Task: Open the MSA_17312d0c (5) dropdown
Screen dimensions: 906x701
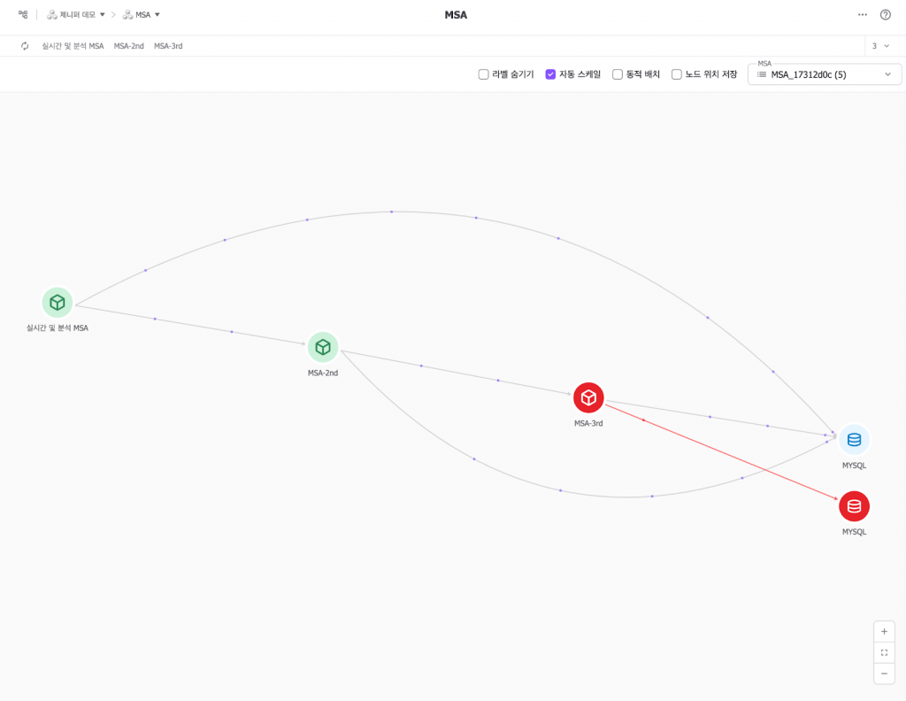Action: pos(825,74)
